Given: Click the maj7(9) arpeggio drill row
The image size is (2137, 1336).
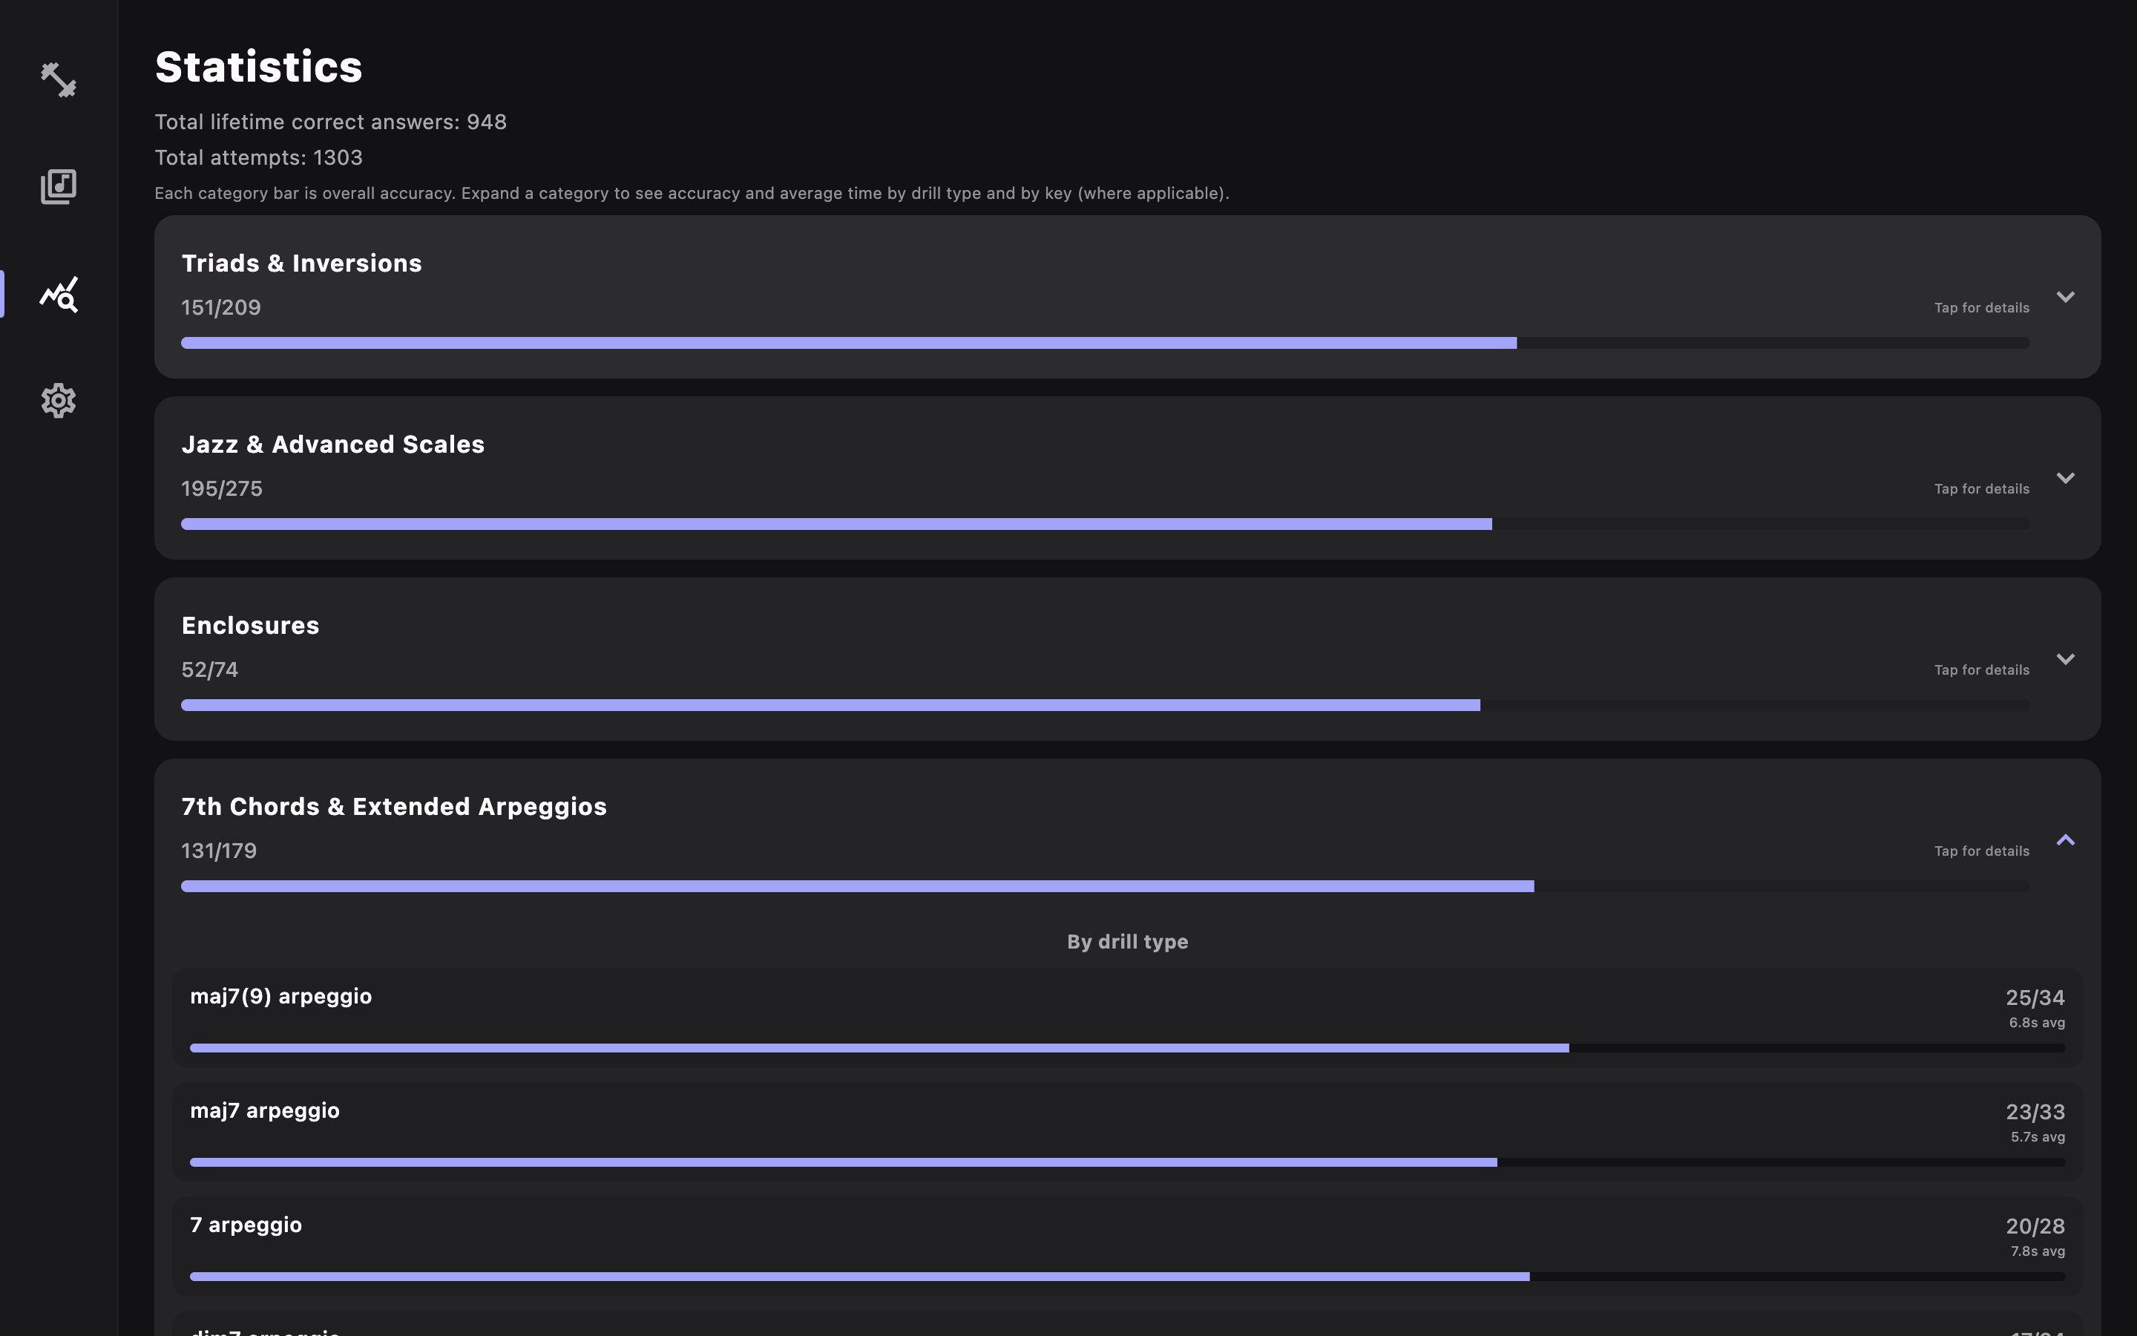Looking at the screenshot, I should tap(1127, 1016).
